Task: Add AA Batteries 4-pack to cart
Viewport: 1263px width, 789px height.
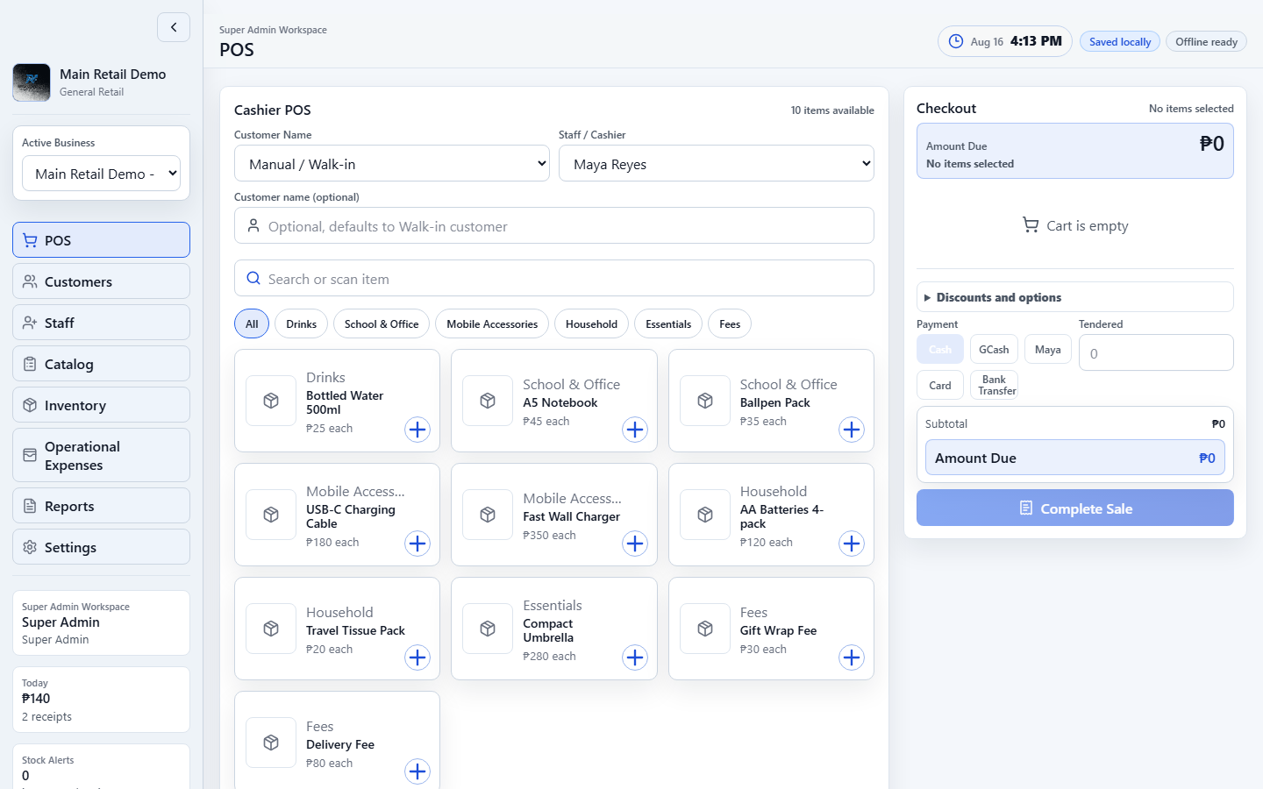Action: click(852, 544)
